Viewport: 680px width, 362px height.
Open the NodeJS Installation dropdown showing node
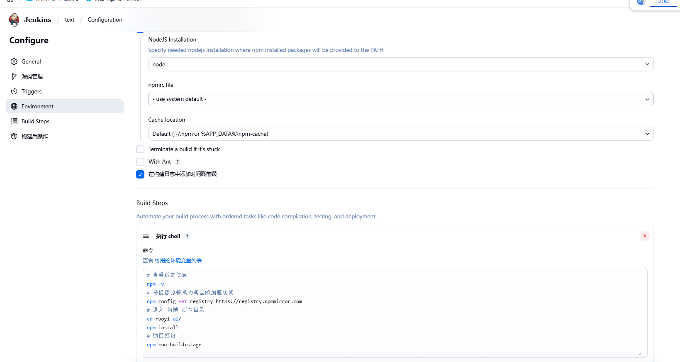400,64
